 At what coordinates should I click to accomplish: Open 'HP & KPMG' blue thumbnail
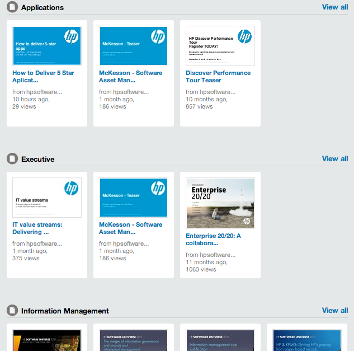point(307,340)
